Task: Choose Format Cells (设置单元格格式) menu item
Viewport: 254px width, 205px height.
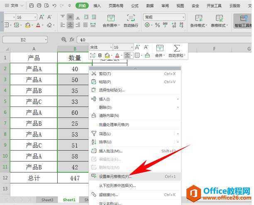Action: 135,176
